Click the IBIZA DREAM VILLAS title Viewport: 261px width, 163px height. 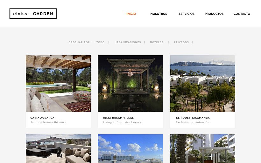pyautogui.click(x=118, y=118)
